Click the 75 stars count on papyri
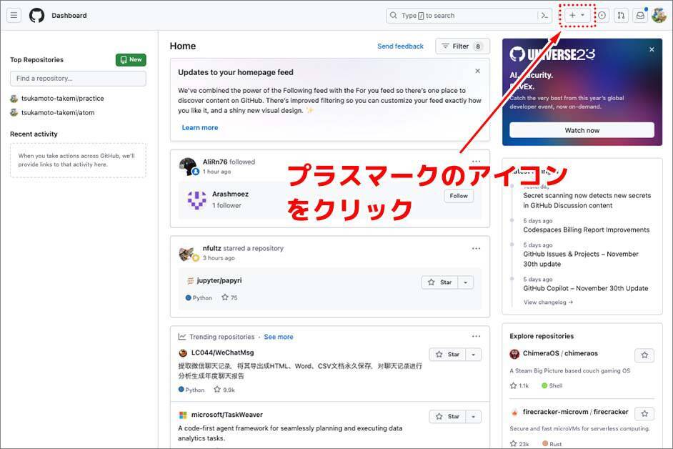This screenshot has height=449, width=673. [229, 297]
